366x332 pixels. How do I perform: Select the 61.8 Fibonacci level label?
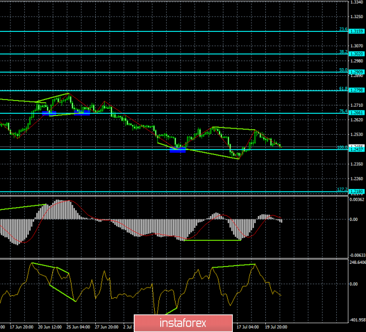343,88
